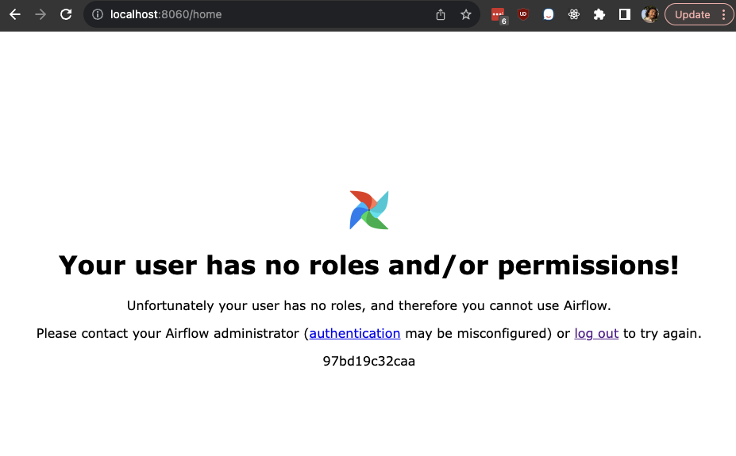
Task: Click the Airflow pinwheel logo
Action: tap(369, 210)
